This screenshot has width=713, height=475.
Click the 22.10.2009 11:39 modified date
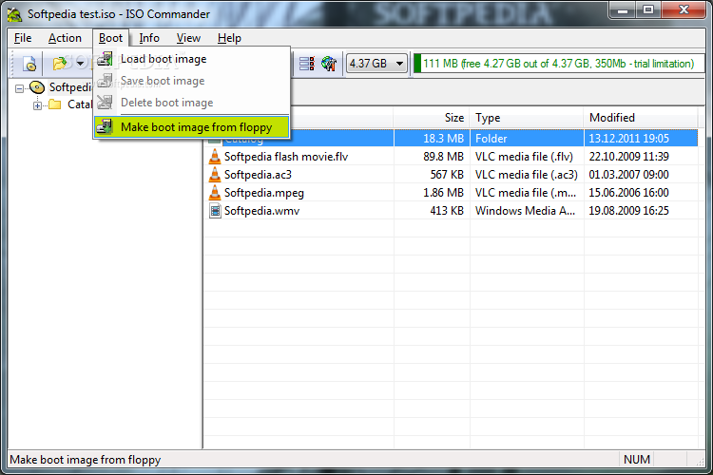(x=629, y=157)
